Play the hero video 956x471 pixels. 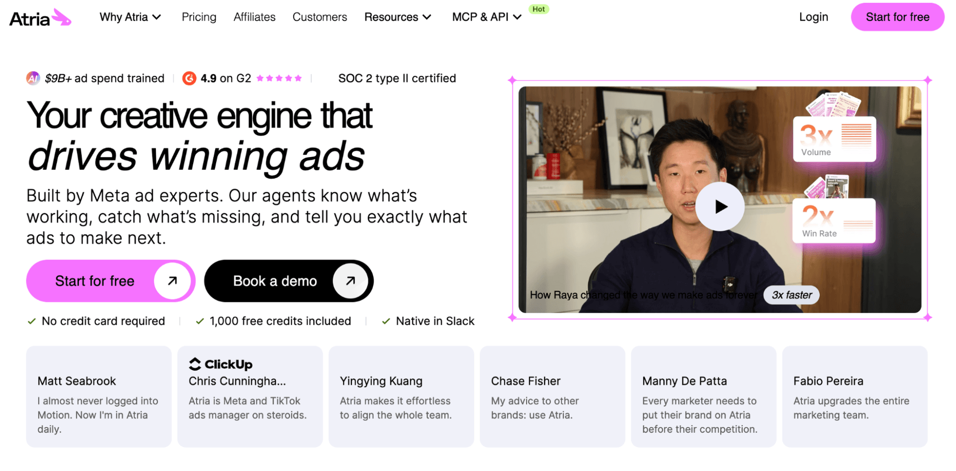pos(720,206)
